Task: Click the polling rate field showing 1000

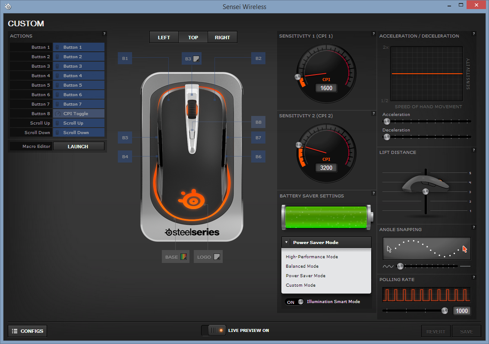Action: pyautogui.click(x=462, y=311)
